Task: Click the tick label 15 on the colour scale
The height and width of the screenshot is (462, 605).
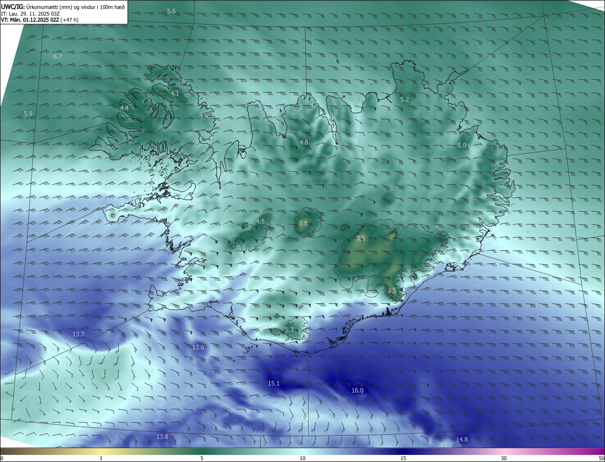Action: click(403, 458)
